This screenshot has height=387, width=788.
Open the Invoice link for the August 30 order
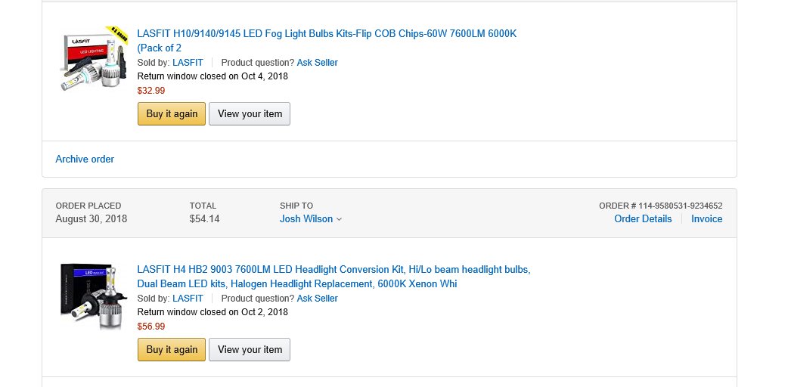706,218
